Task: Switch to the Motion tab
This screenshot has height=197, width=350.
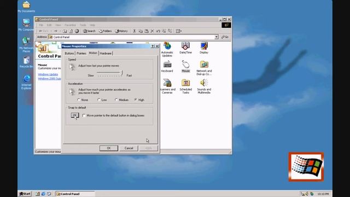Action: tap(93, 53)
